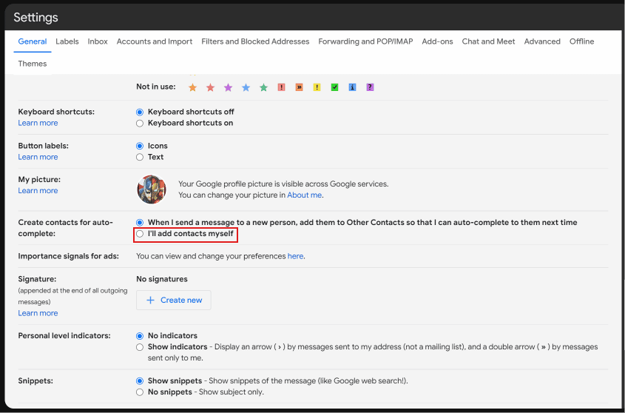The image size is (625, 413).
Task: Open Filters and Blocked Addresses tab
Action: coord(255,41)
